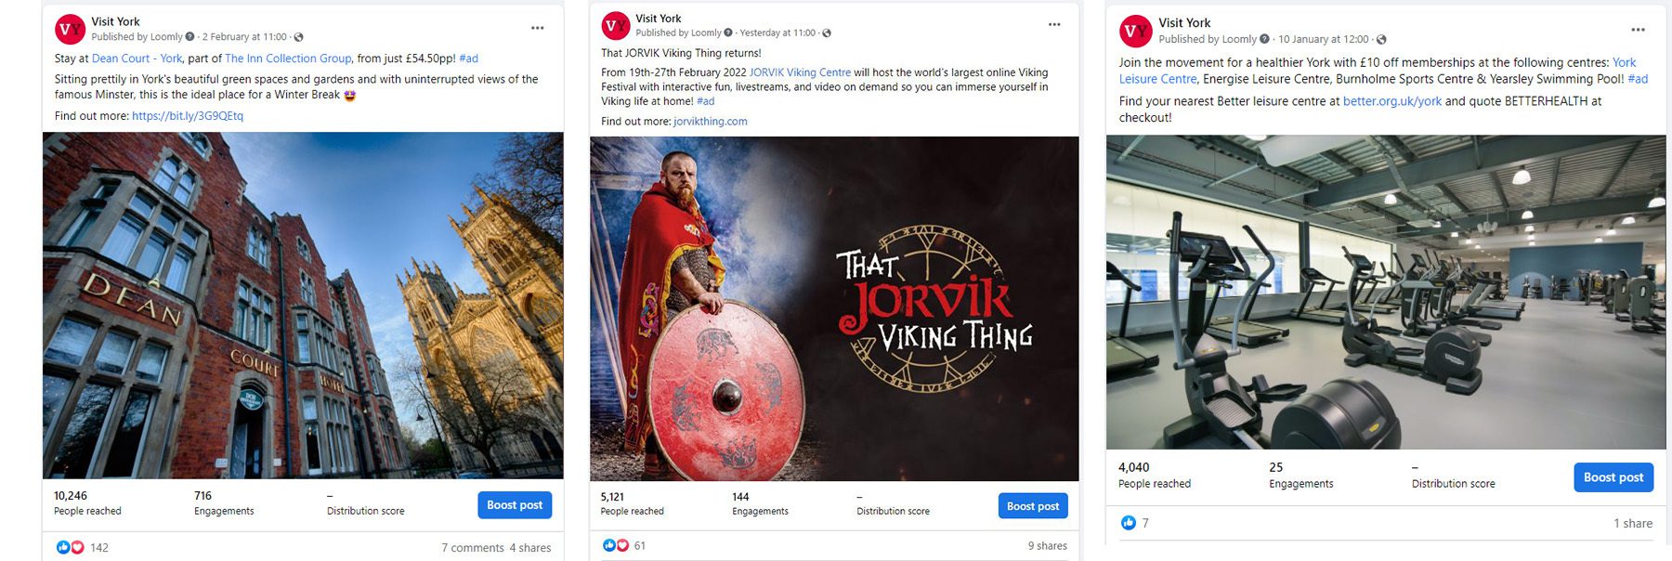Image resolution: width=1672 pixels, height=561 pixels.
Task: Click reaction icons next to 61
Action: (615, 545)
